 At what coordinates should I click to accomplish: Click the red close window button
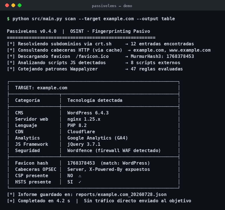7,5
